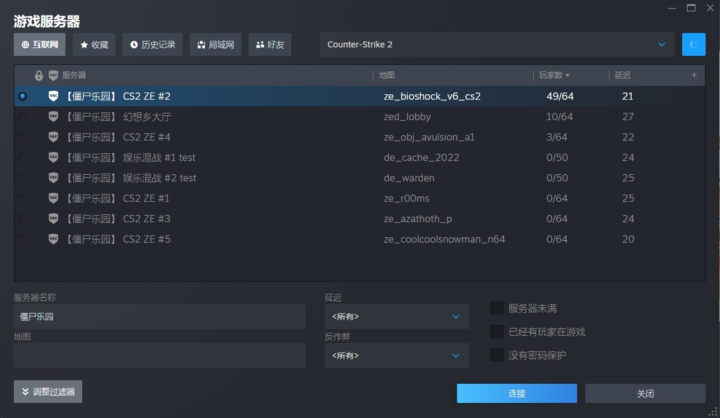
Task: Toggle the 已经有玩家在游戏 checkbox
Action: pos(497,332)
